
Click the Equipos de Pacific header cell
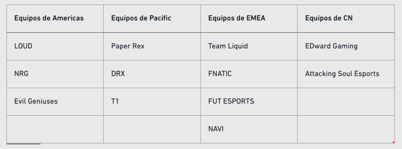(x=152, y=18)
